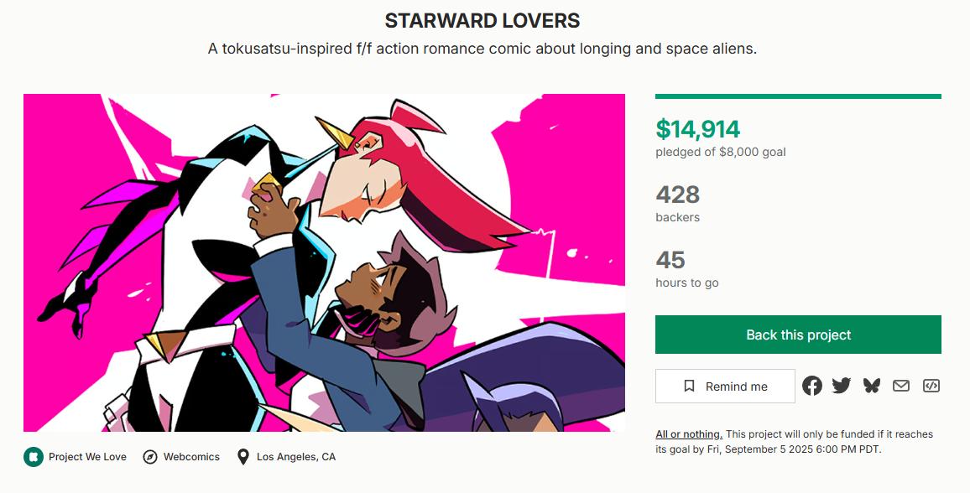Click the 428 backers count
Image resolution: width=970 pixels, height=493 pixels.
677,195
